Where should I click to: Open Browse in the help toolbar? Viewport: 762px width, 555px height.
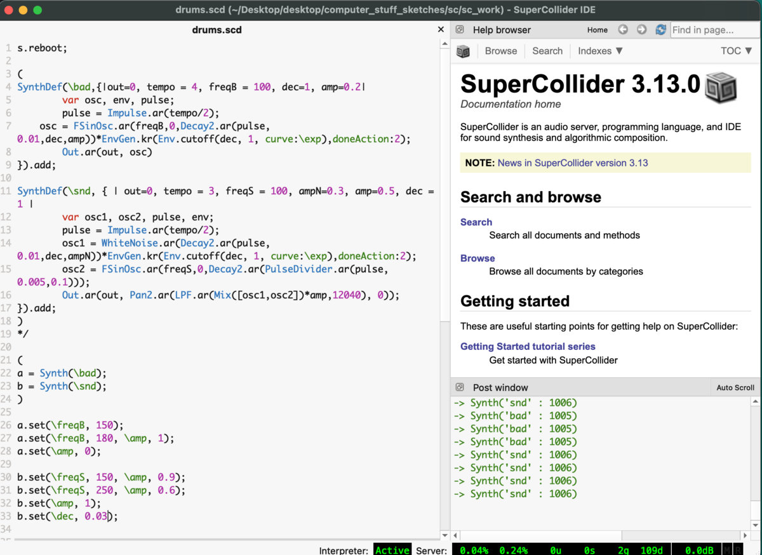point(501,51)
